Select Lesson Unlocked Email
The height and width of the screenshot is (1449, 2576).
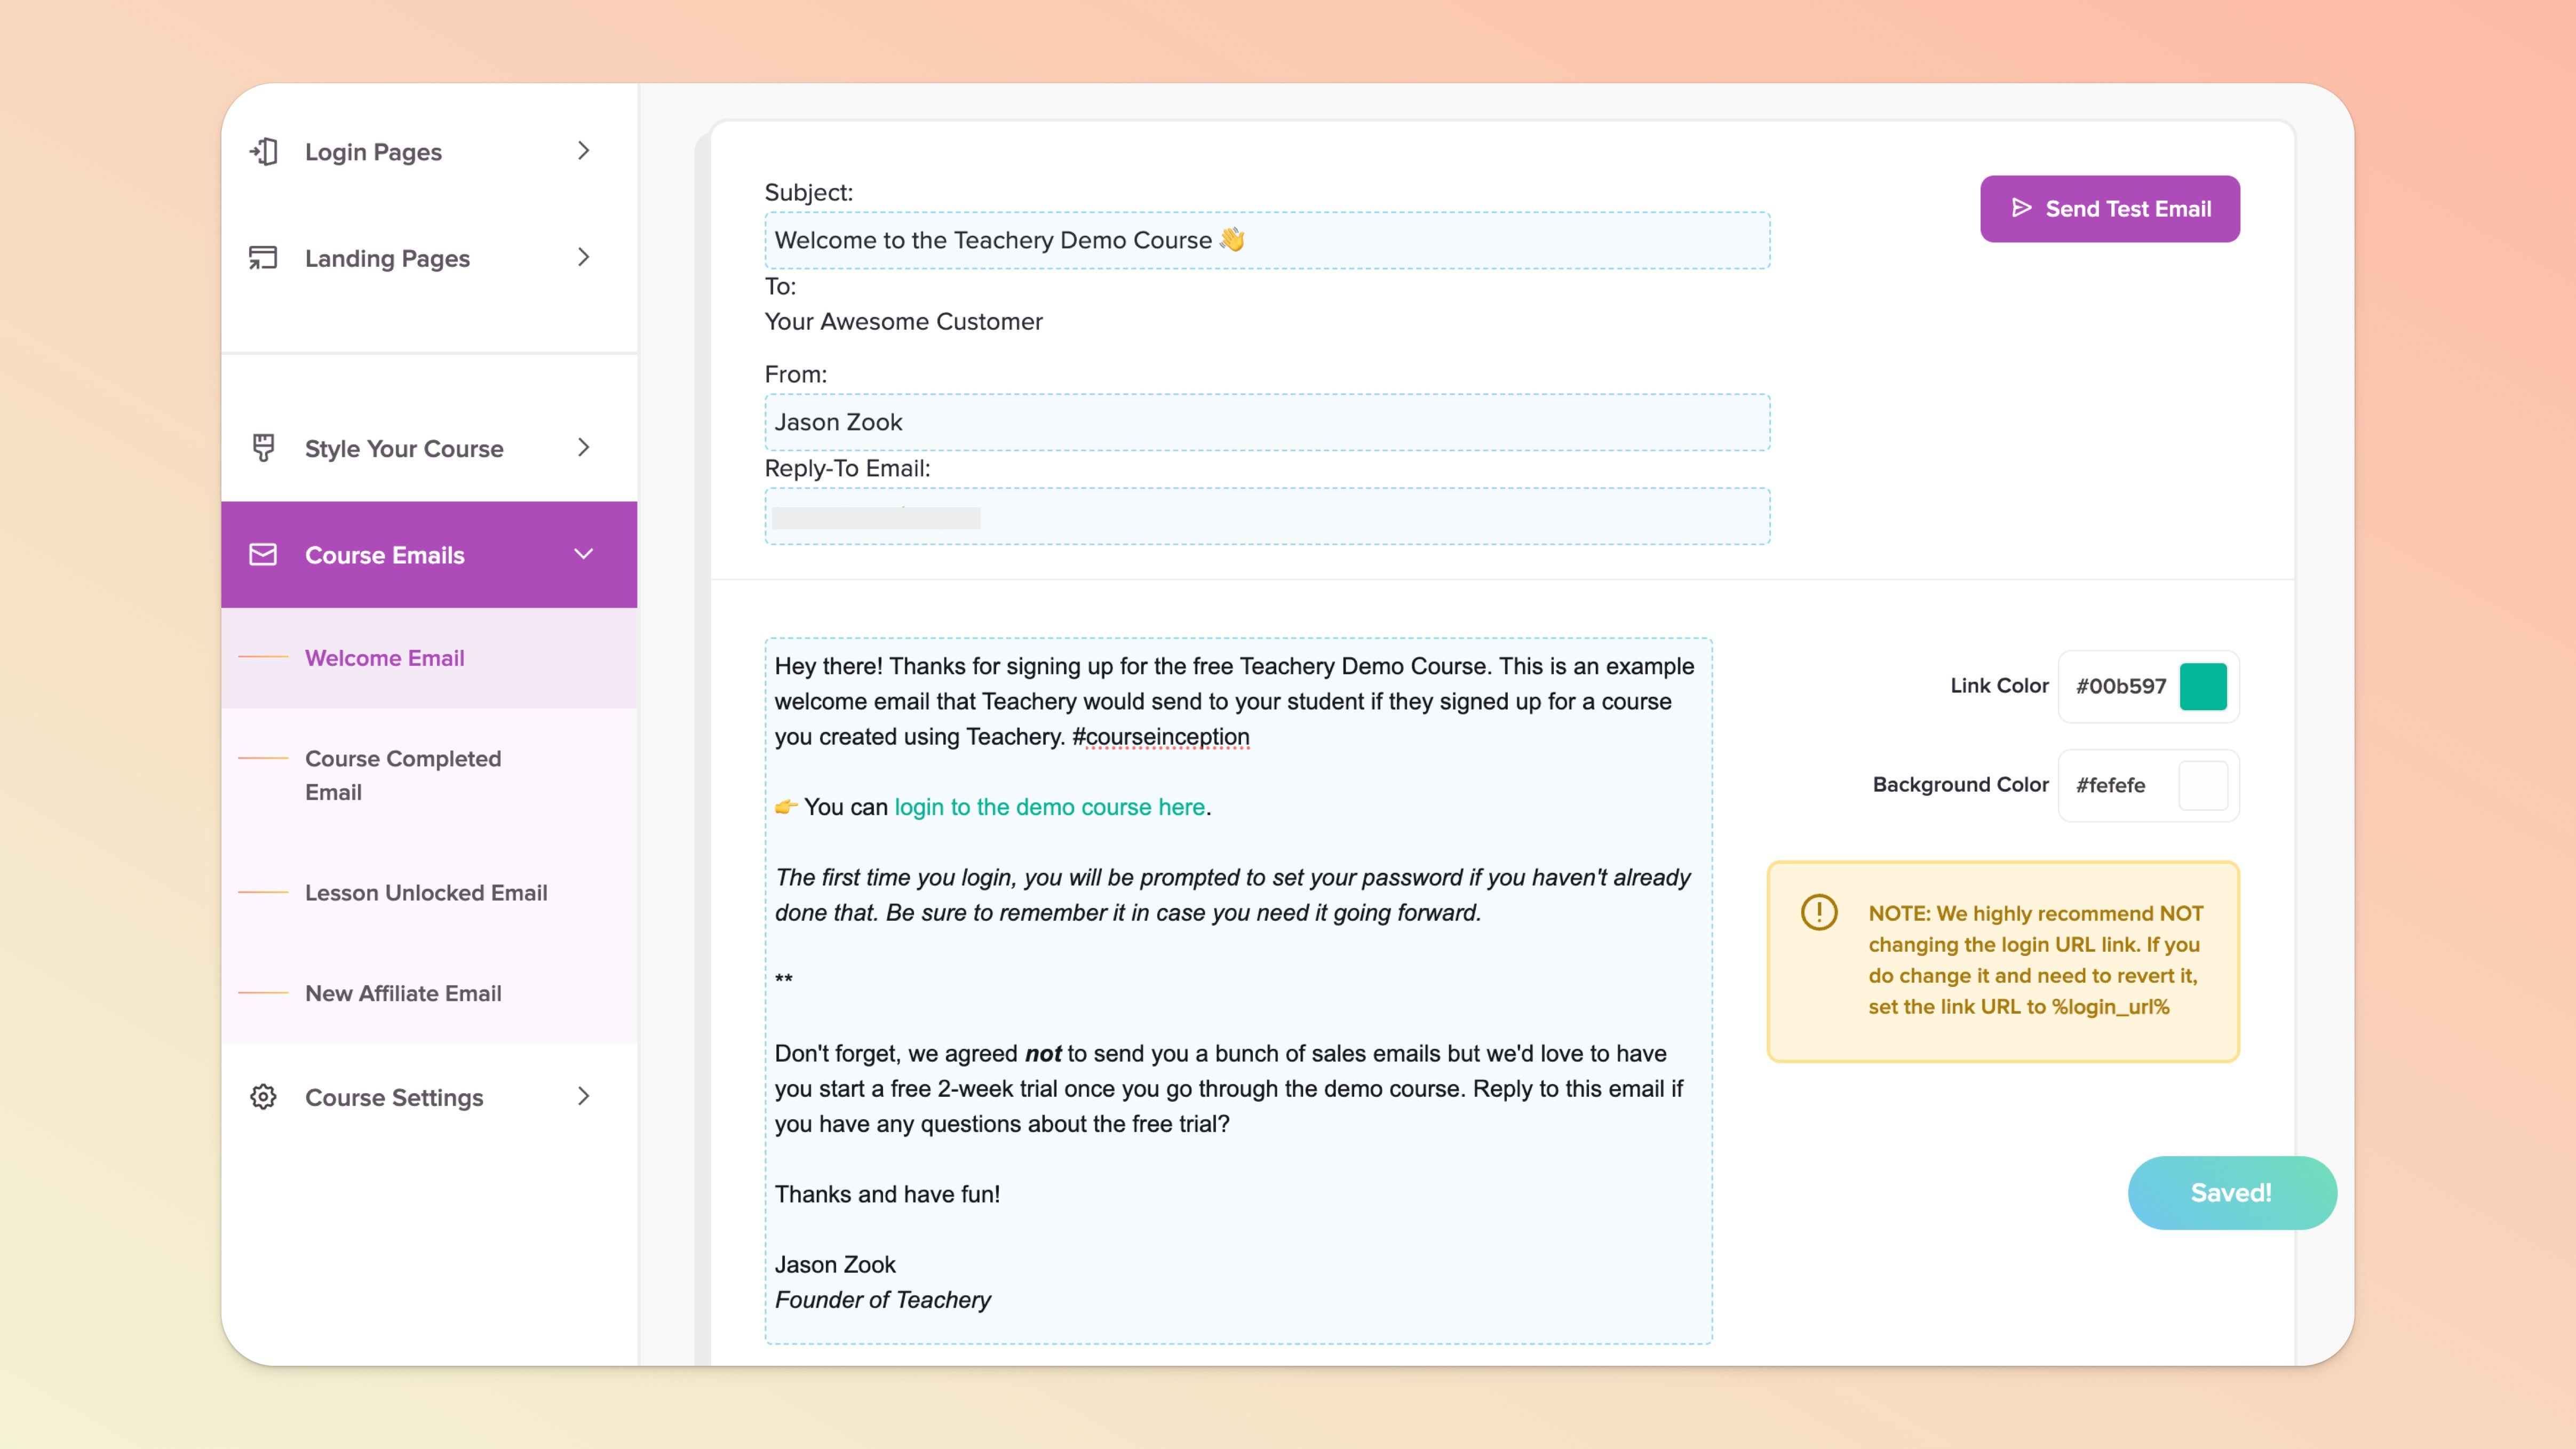point(426,892)
